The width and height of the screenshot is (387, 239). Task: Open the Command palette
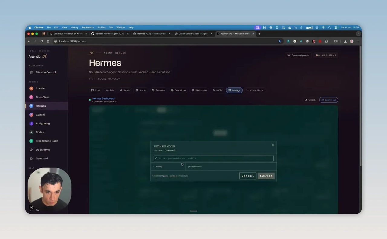click(x=298, y=55)
